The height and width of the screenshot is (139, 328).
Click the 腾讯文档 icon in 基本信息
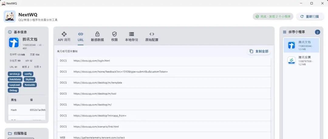[14, 43]
